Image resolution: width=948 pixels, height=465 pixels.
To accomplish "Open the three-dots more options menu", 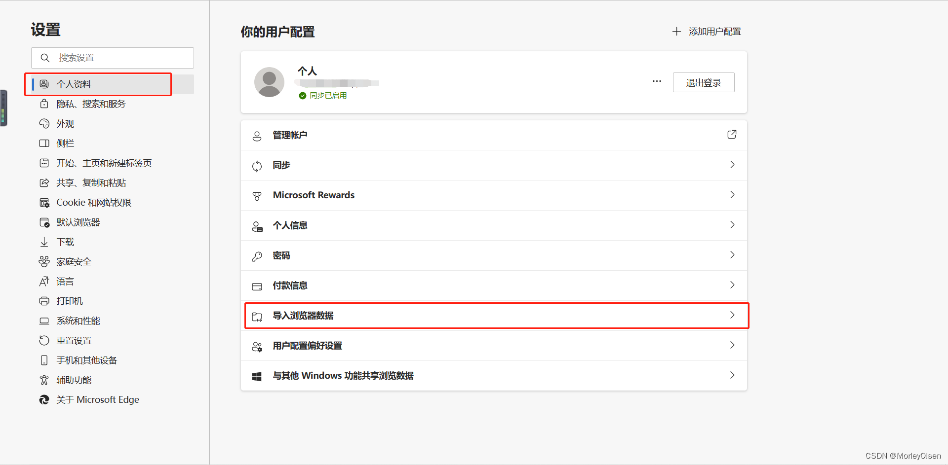I will pos(657,81).
